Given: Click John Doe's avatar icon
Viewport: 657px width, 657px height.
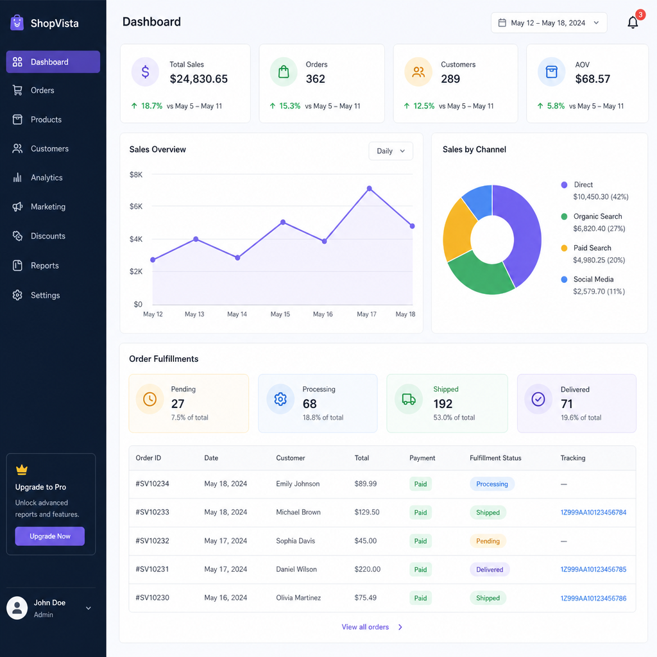Looking at the screenshot, I should point(17,608).
